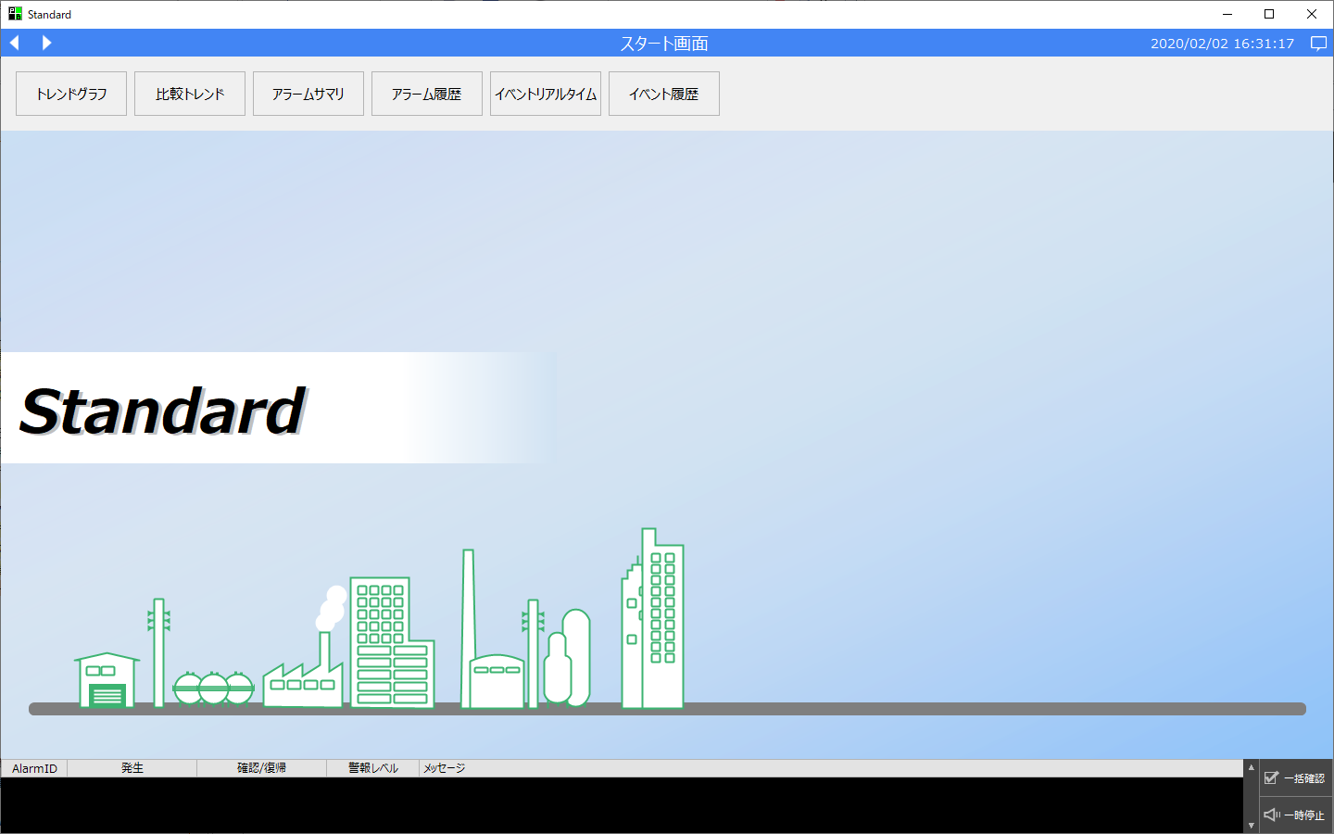Image resolution: width=1334 pixels, height=834 pixels.
Task: Open the 比較トレンド screen
Action: [x=190, y=94]
